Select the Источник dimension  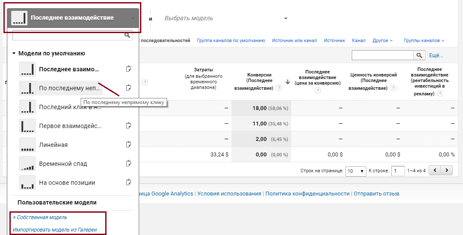(x=334, y=41)
